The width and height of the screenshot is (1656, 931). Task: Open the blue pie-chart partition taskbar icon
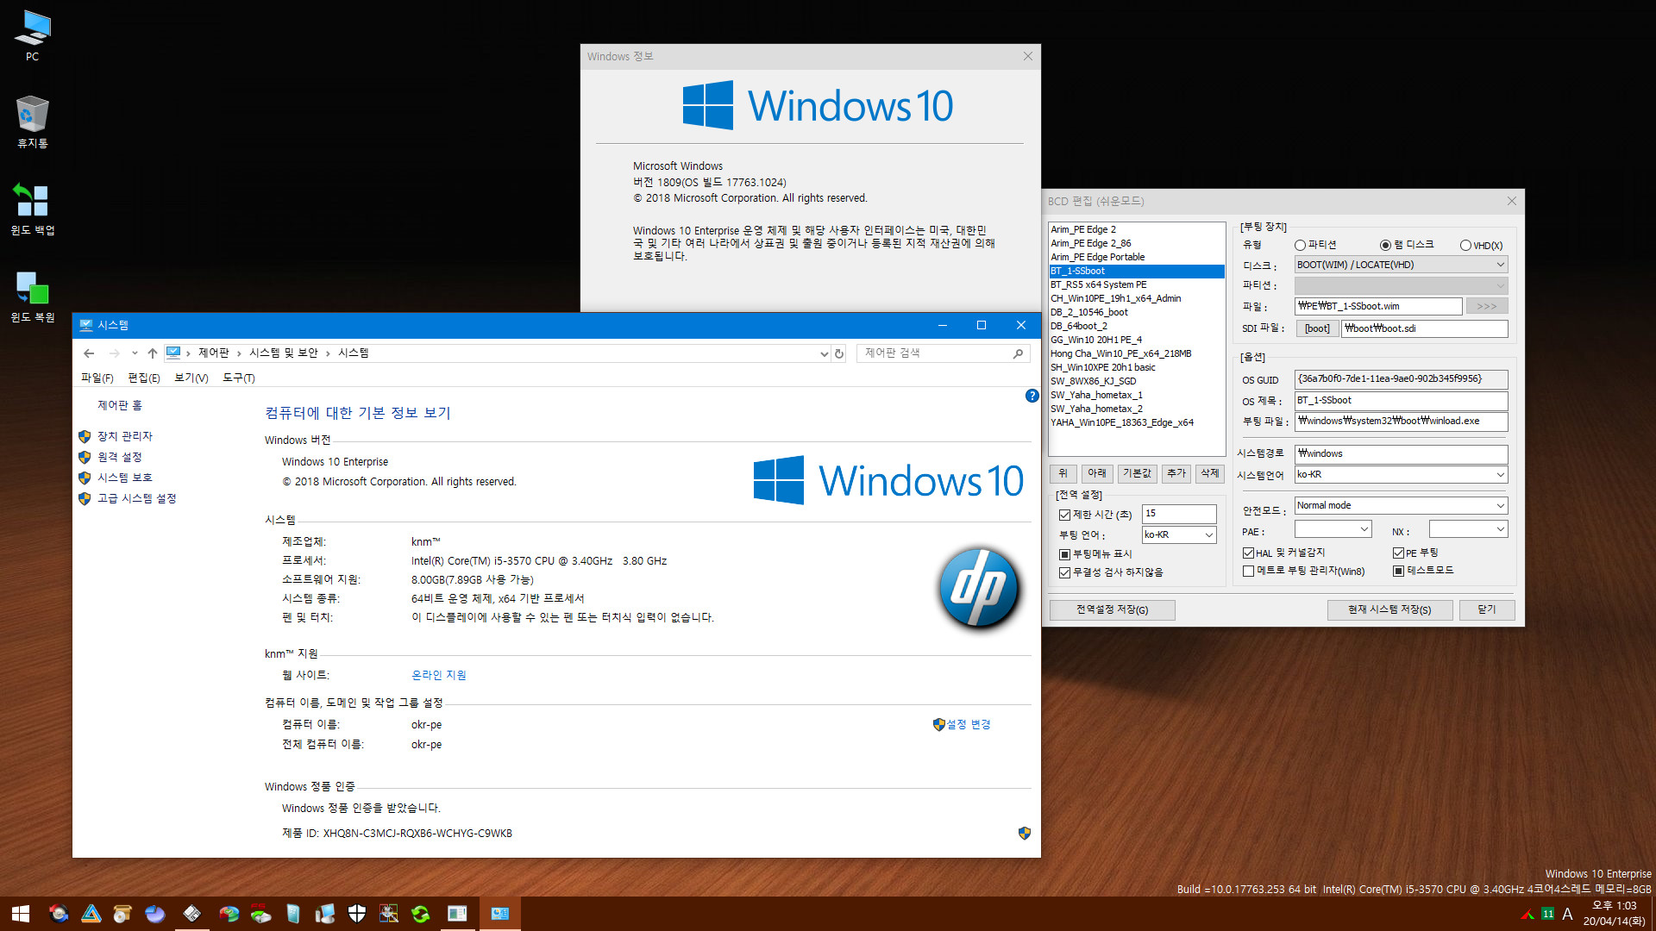coord(155,914)
